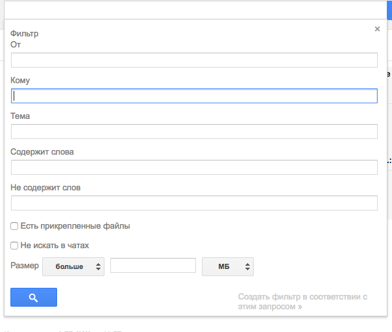
Task: Expand the 'МБ' size unit dropdown
Action: 227,266
